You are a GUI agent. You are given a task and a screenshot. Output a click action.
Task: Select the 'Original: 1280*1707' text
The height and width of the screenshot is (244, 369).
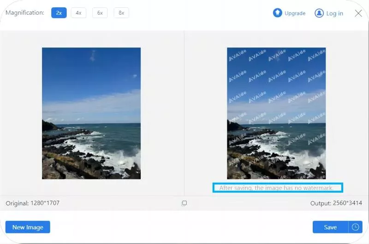(x=32, y=203)
